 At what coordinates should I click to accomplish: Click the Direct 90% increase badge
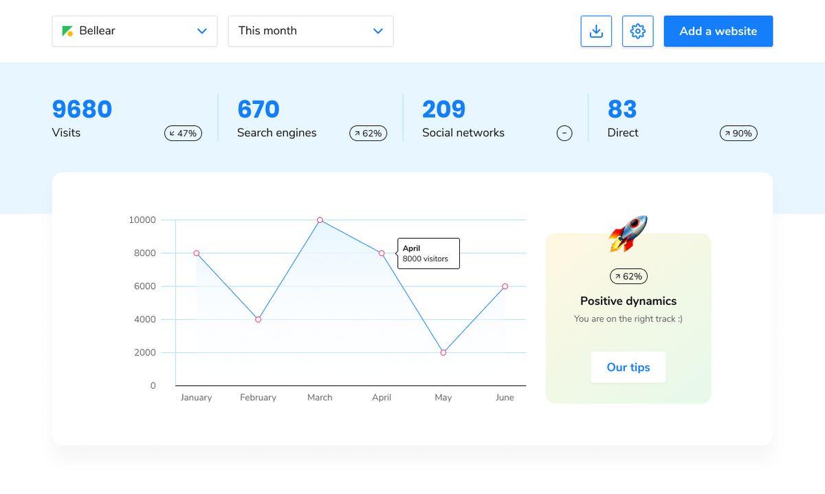pos(738,133)
